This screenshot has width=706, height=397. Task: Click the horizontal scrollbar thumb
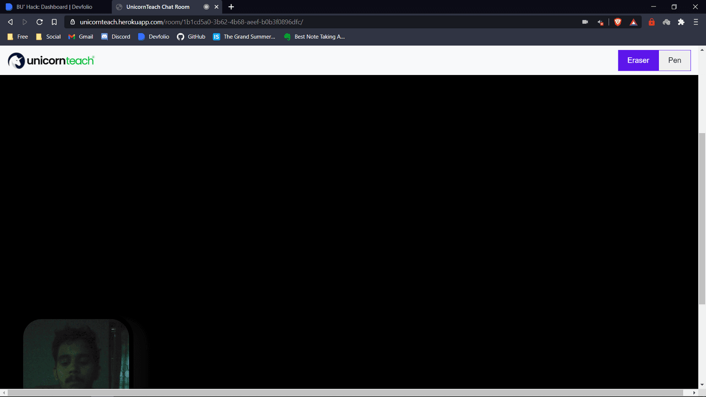click(x=344, y=393)
